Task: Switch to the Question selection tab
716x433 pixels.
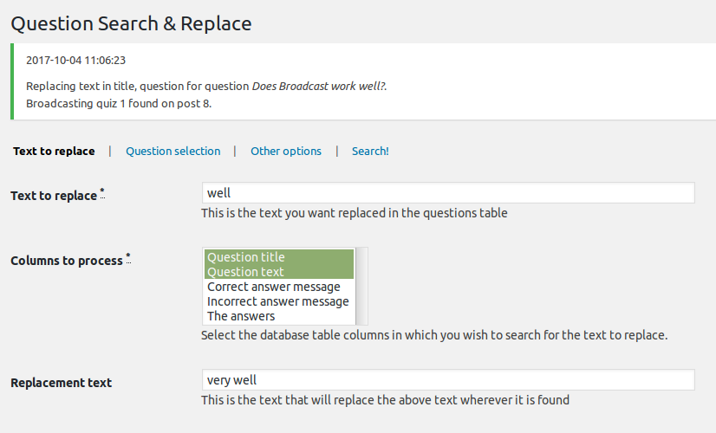Action: click(172, 151)
